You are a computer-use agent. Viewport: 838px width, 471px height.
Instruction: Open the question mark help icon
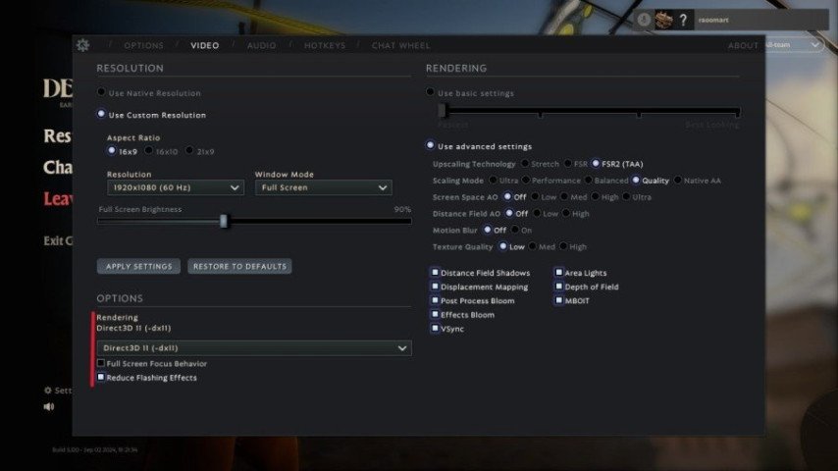pos(684,20)
